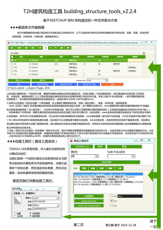The image size is (163, 230).
Task: Open the 楼板 tab in table editor
Action: point(68,48)
